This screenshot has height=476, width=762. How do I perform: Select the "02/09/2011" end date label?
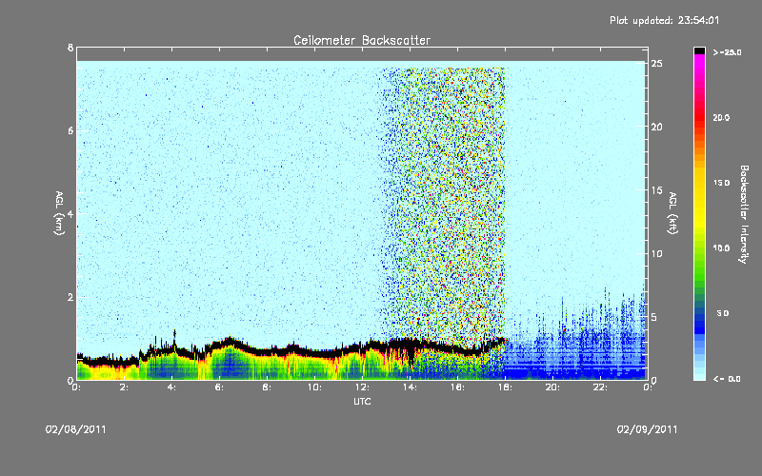pos(647,429)
